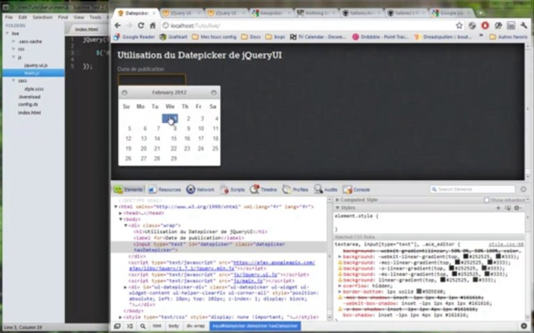Go to previous month in datepicker
The width and height of the screenshot is (534, 333).
pyautogui.click(x=125, y=92)
